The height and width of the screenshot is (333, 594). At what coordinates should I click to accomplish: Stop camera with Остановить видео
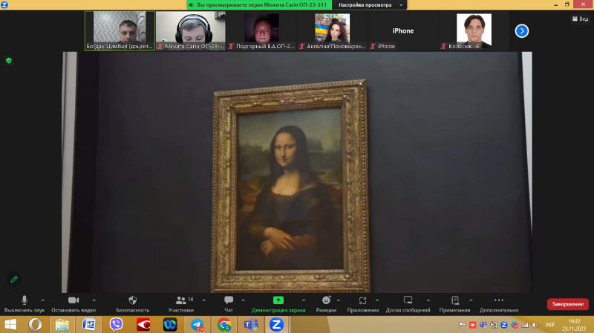pos(74,304)
